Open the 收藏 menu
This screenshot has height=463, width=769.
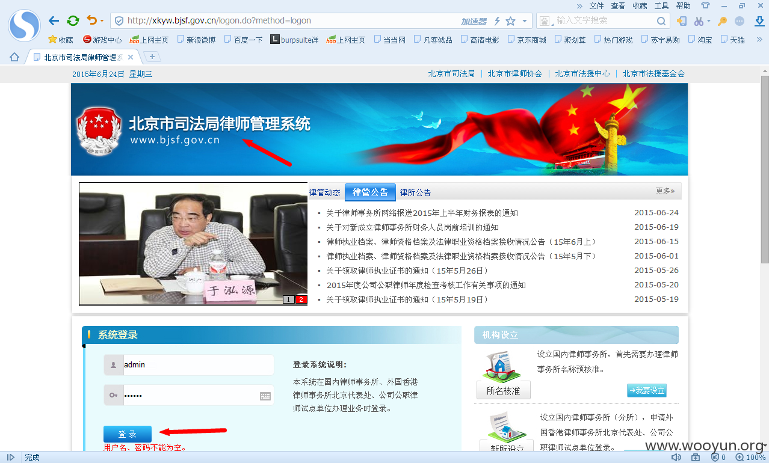640,5
